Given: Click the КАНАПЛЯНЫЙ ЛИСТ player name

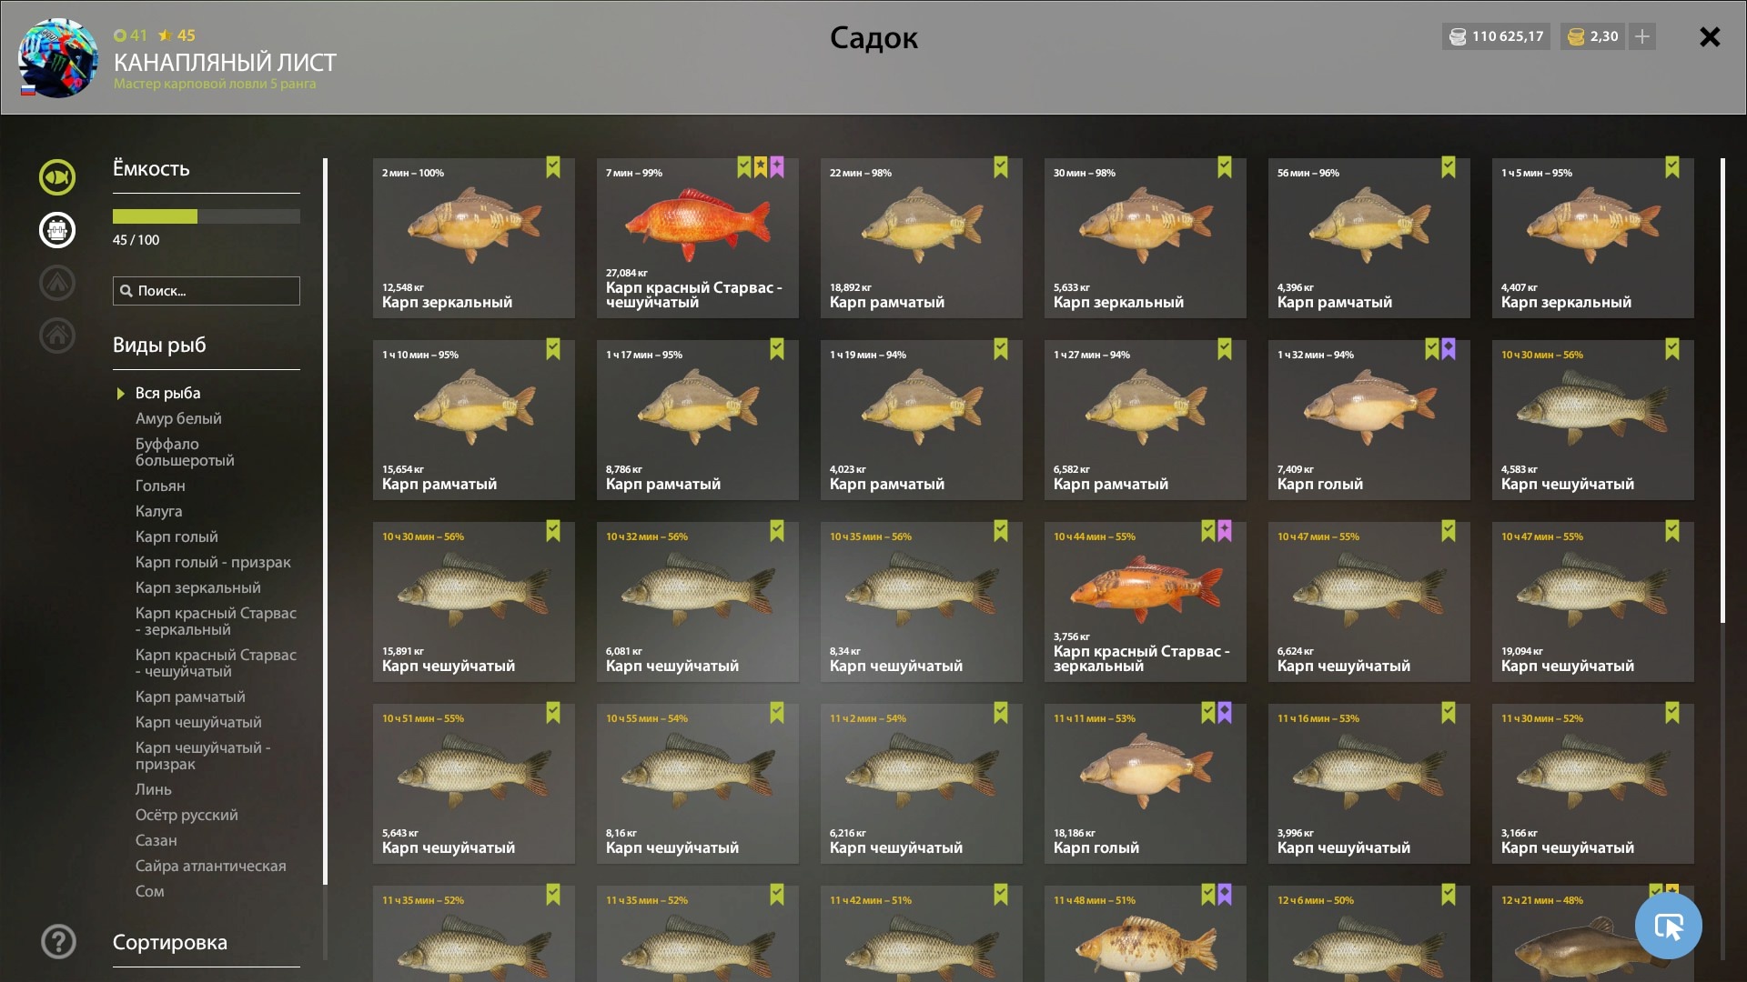Looking at the screenshot, I should [x=225, y=62].
